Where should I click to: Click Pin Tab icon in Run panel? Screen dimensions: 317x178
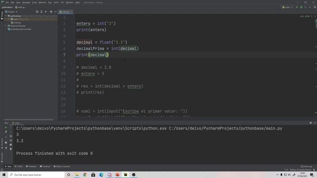[6, 148]
